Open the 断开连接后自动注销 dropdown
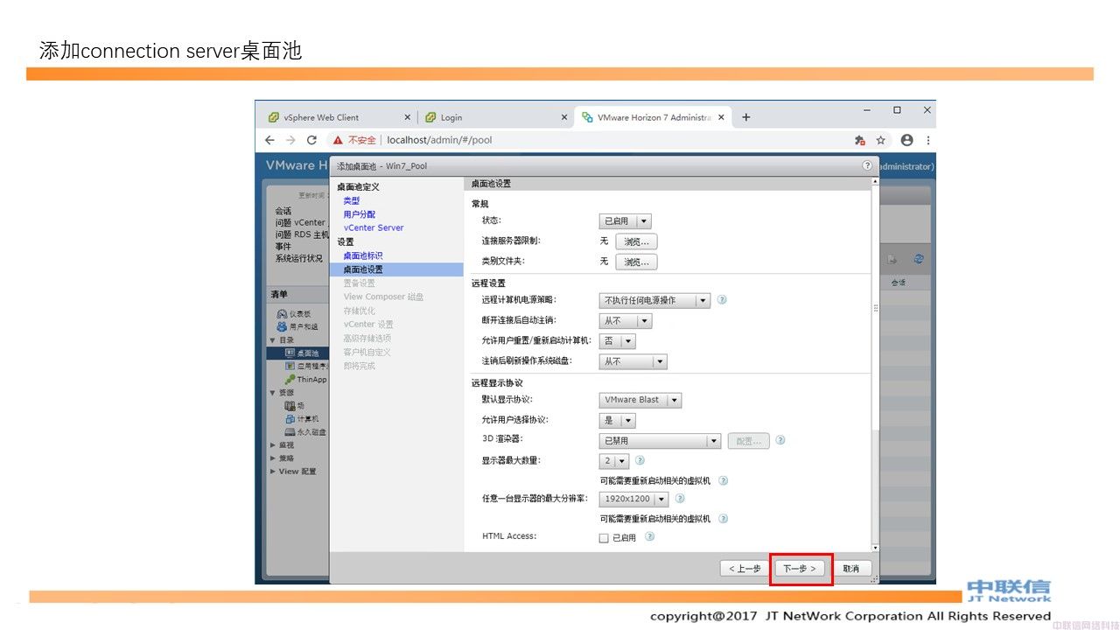This screenshot has width=1120, height=630. [x=625, y=321]
